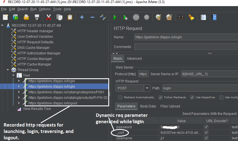Select HTTP Header manager element
Image resolution: width=238 pixels, height=141 pixels.
coord(35,31)
